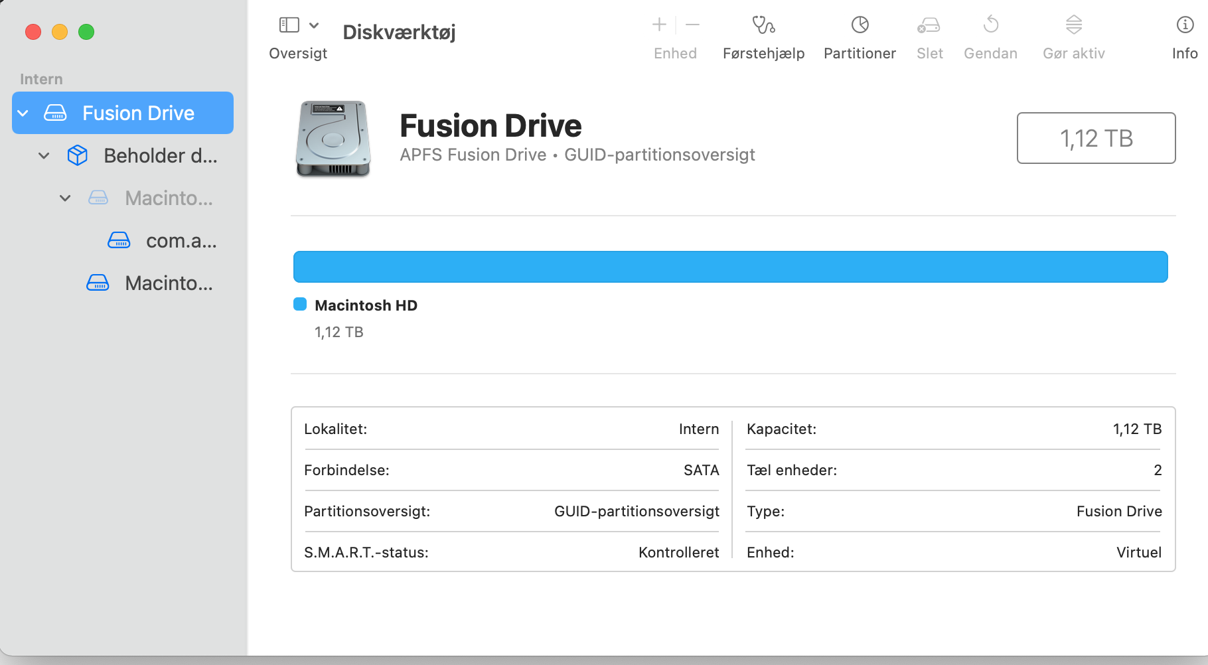Select Fusion Drive in the sidebar

[123, 113]
